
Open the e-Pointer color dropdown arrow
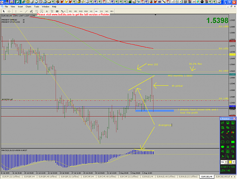[234, 162]
